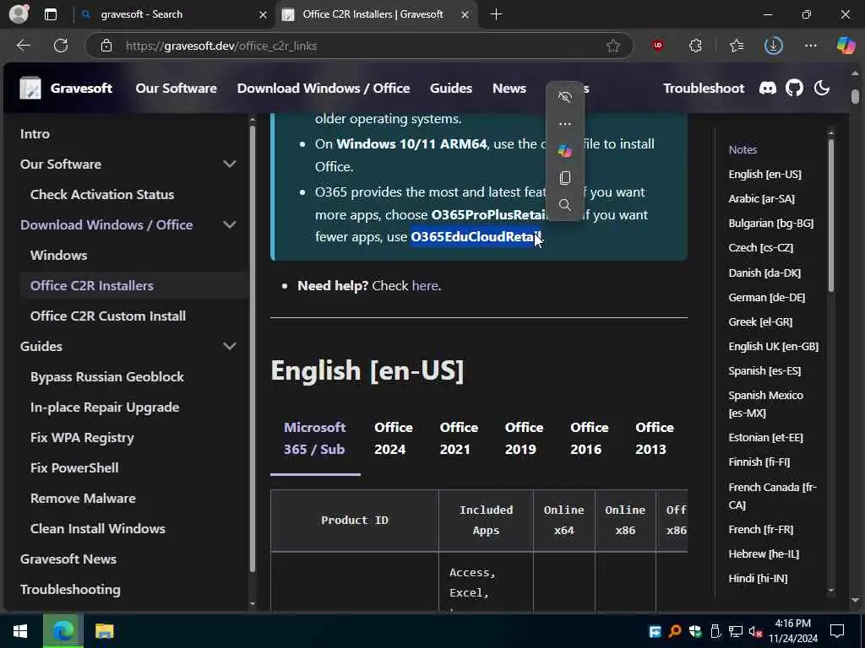Open Guides in top navigation
The width and height of the screenshot is (865, 648).
(451, 88)
